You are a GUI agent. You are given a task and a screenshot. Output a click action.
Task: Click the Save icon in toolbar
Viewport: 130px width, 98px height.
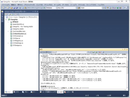[14, 8]
